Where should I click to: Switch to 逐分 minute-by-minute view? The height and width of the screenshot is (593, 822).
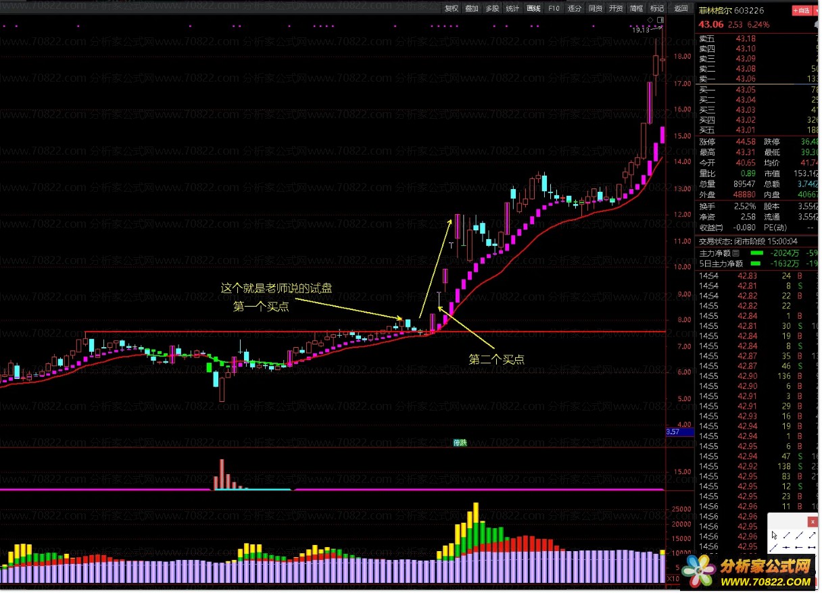click(575, 9)
